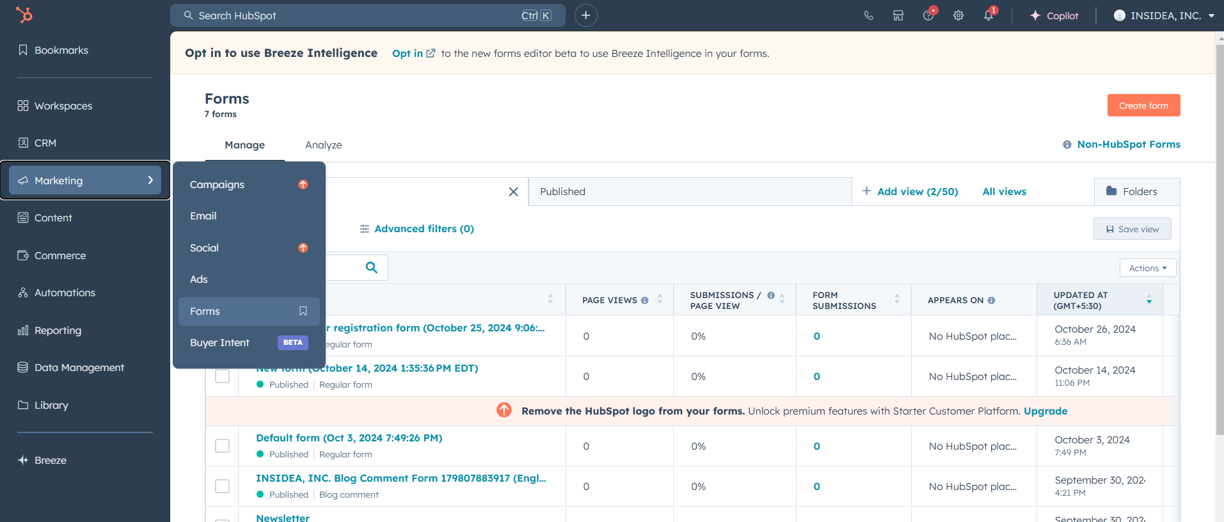The image size is (1224, 522).
Task: Sort by Submissions / Page View column
Action: point(782,299)
